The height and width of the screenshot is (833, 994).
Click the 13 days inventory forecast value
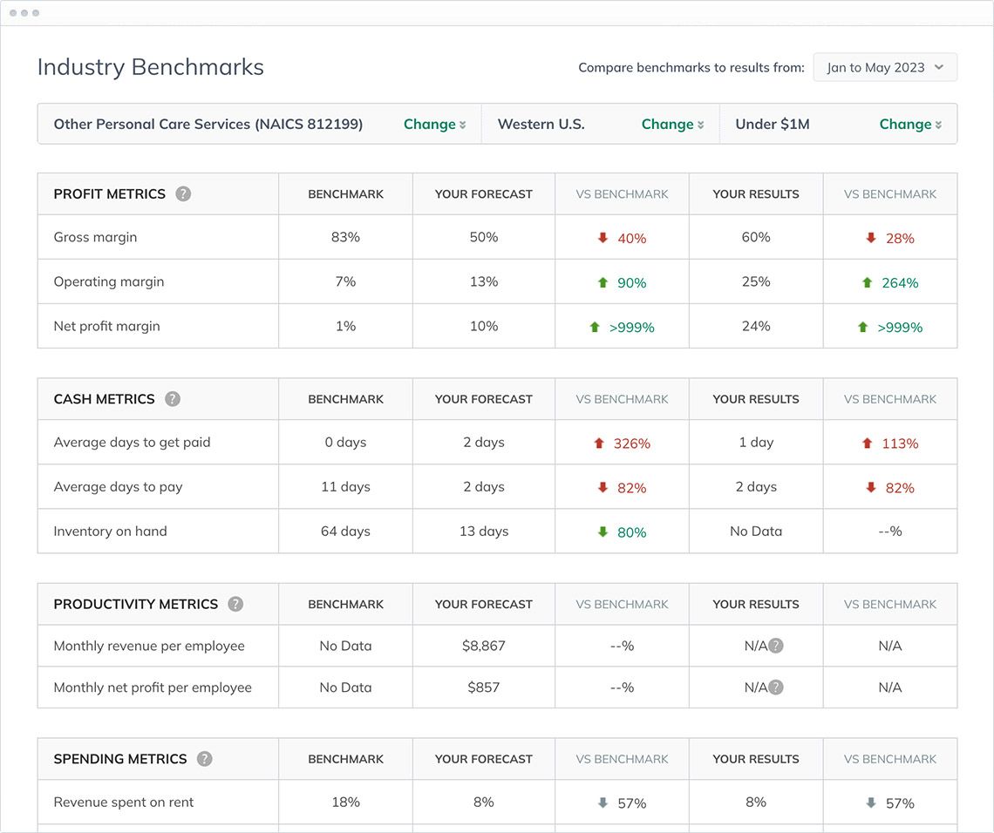tap(484, 531)
